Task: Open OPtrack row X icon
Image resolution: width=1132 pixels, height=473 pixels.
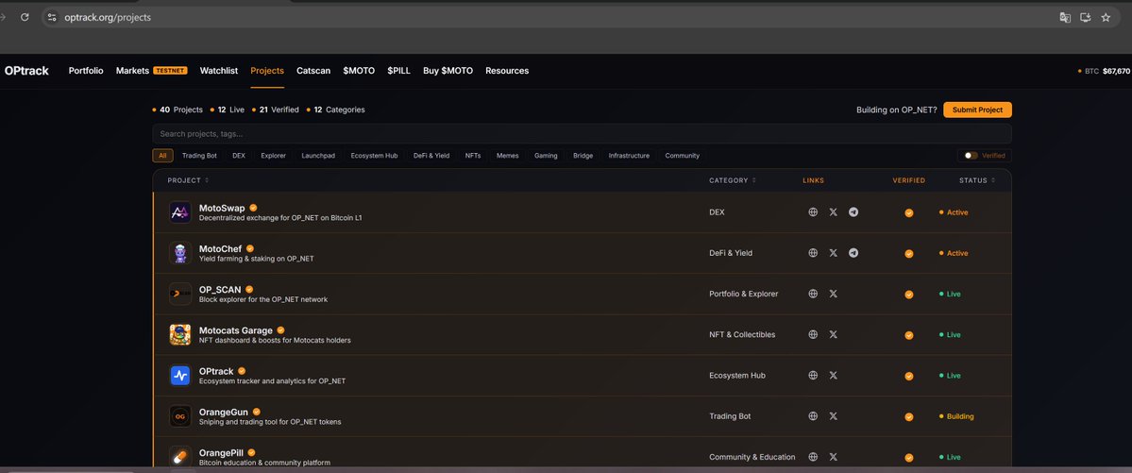Action: (833, 376)
